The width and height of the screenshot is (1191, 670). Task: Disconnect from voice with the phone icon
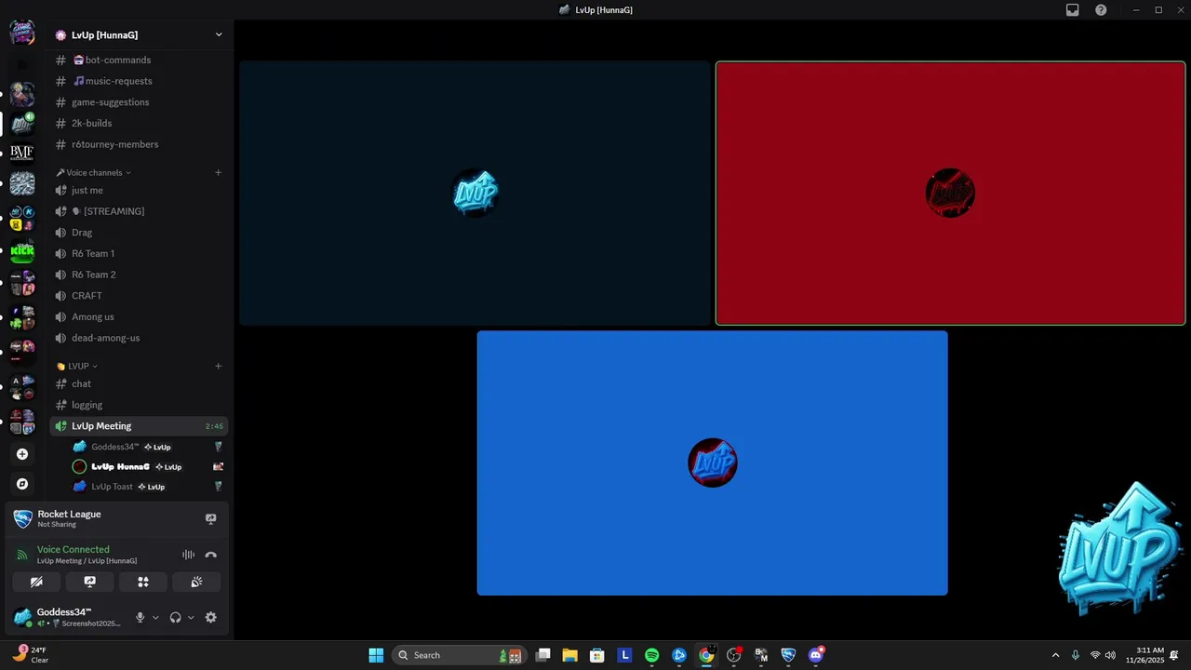point(211,555)
